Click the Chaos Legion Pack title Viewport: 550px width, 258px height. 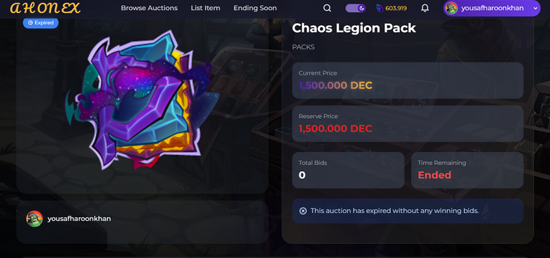click(x=354, y=28)
